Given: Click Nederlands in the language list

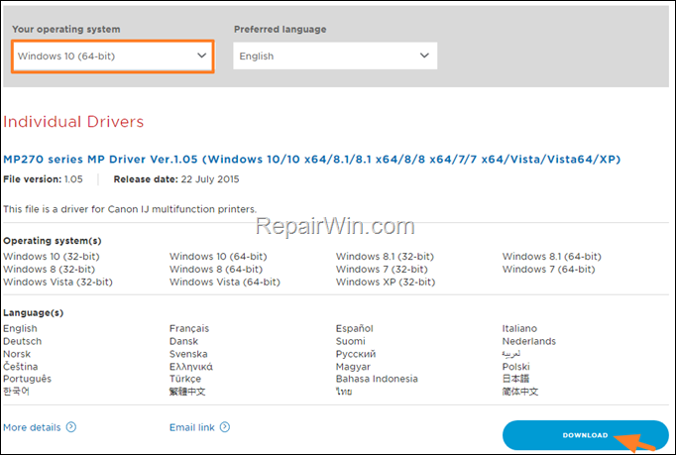Looking at the screenshot, I should (x=529, y=341).
